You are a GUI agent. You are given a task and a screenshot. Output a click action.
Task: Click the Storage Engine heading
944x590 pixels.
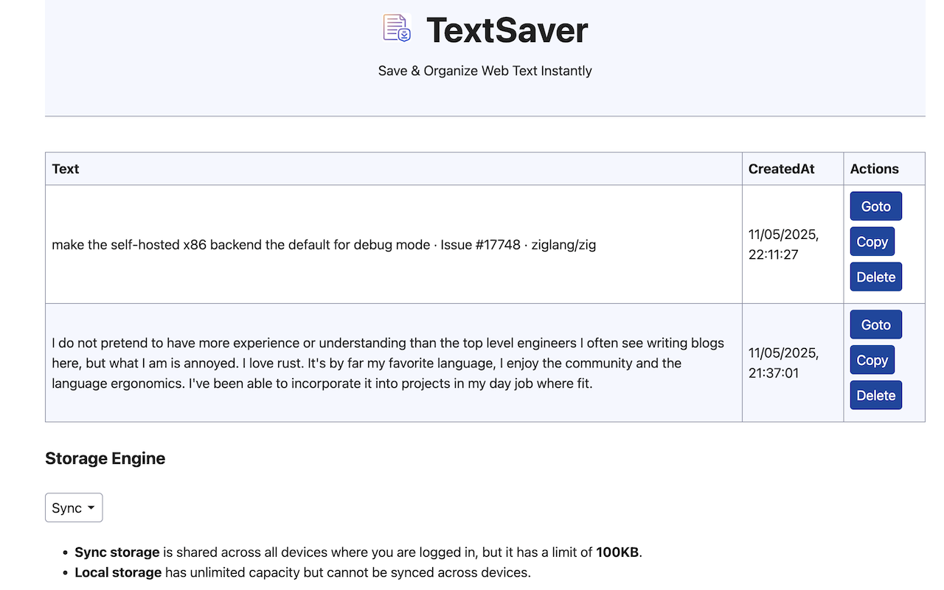point(105,458)
